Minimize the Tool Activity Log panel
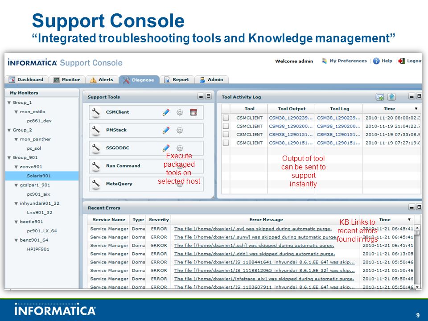This screenshot has height=321, width=428. pyautogui.click(x=412, y=96)
